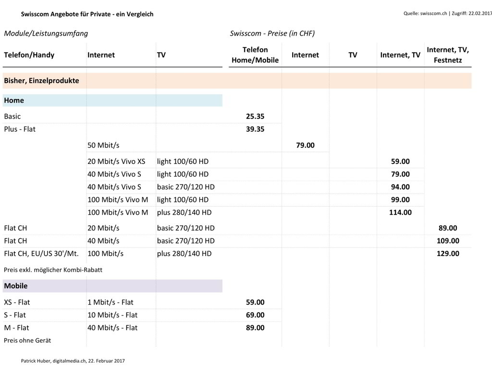Viewport: 492px width, 369px height.
Task: Click the price 109.00
Action: point(448,241)
